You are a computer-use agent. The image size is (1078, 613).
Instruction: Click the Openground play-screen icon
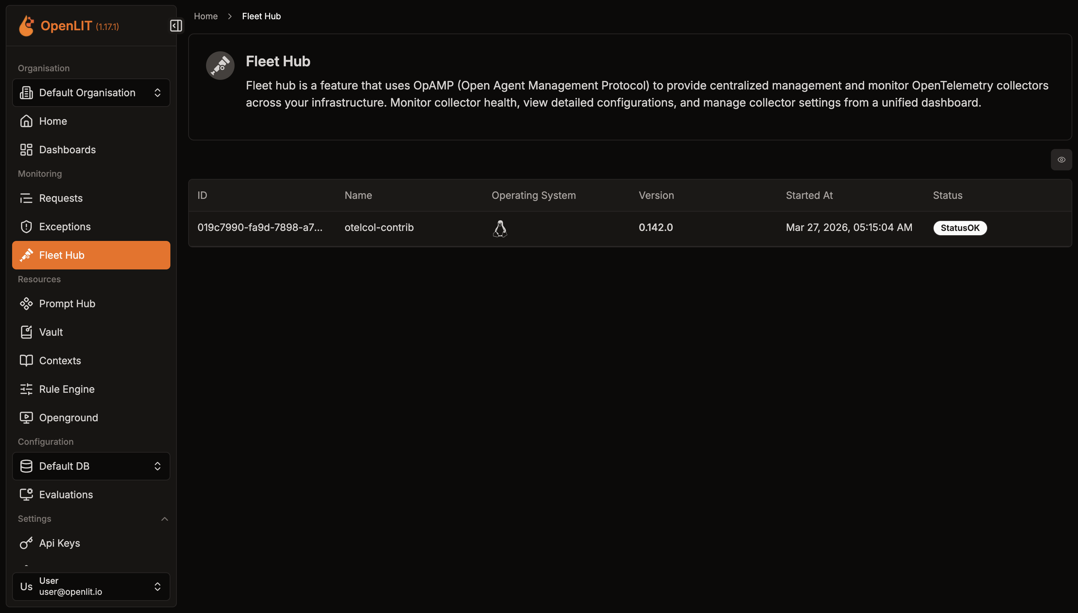click(26, 418)
